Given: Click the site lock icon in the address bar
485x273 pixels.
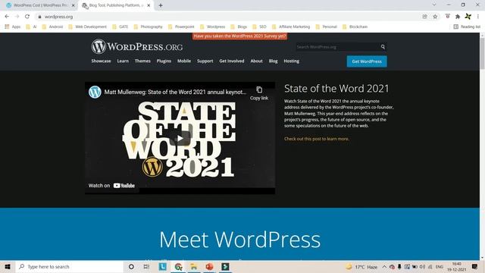Looking at the screenshot, I should coord(39,17).
